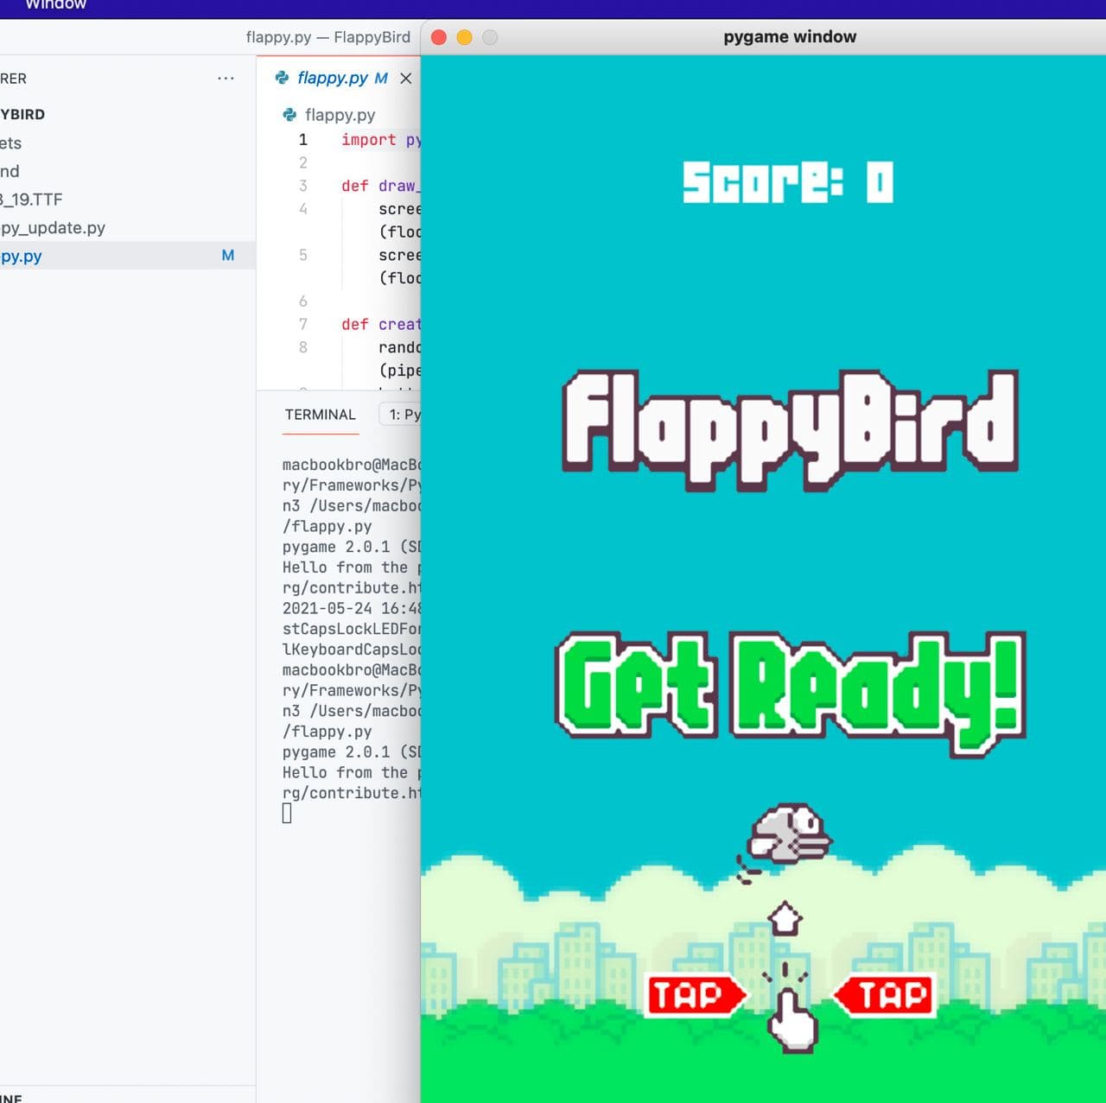Open the Window menu in the menu bar
1106x1103 pixels.
coord(55,5)
